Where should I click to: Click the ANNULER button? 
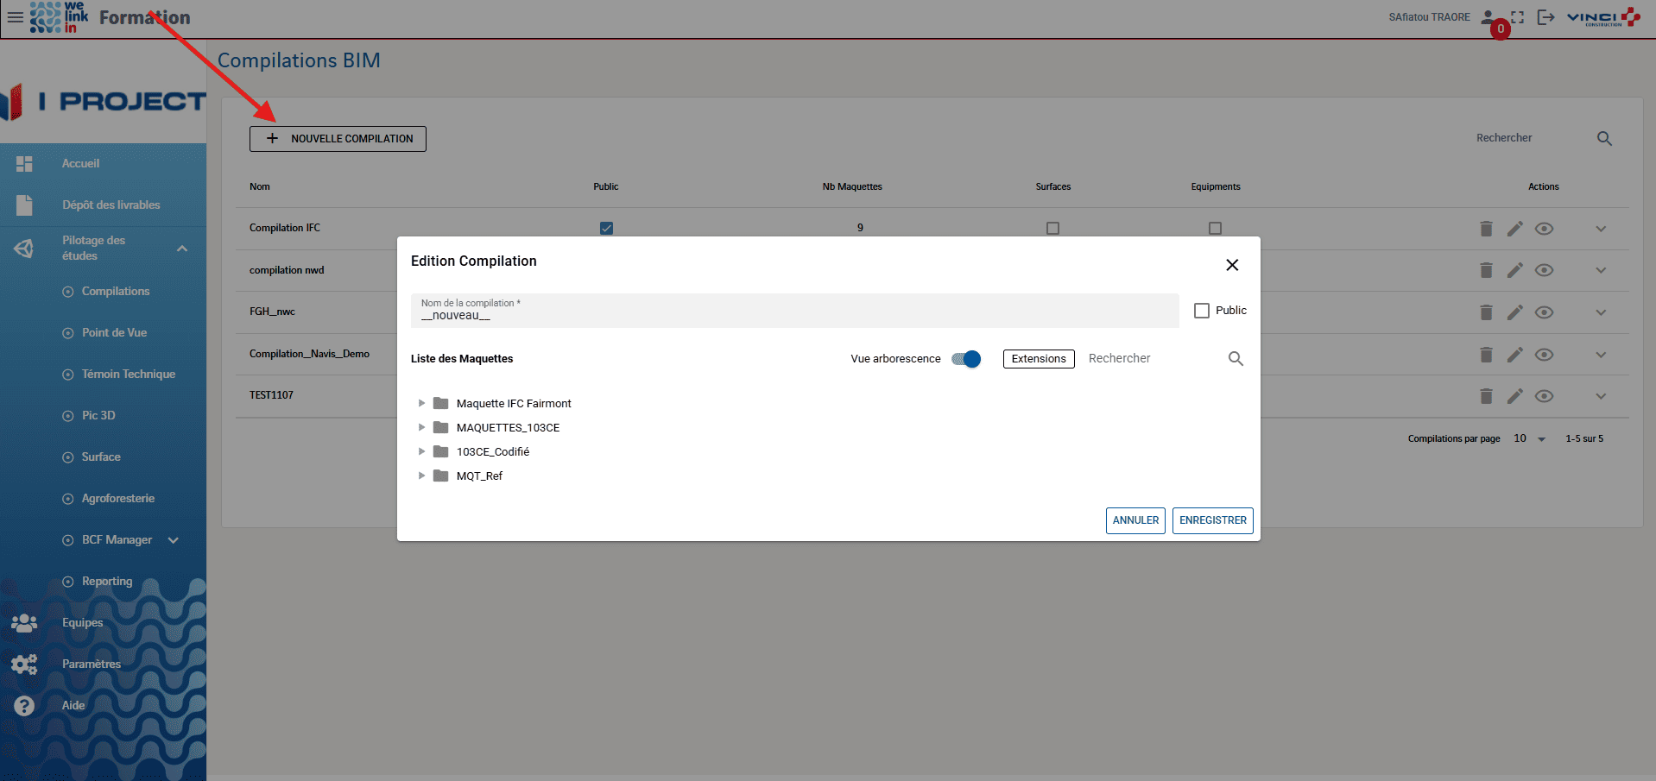click(1135, 520)
